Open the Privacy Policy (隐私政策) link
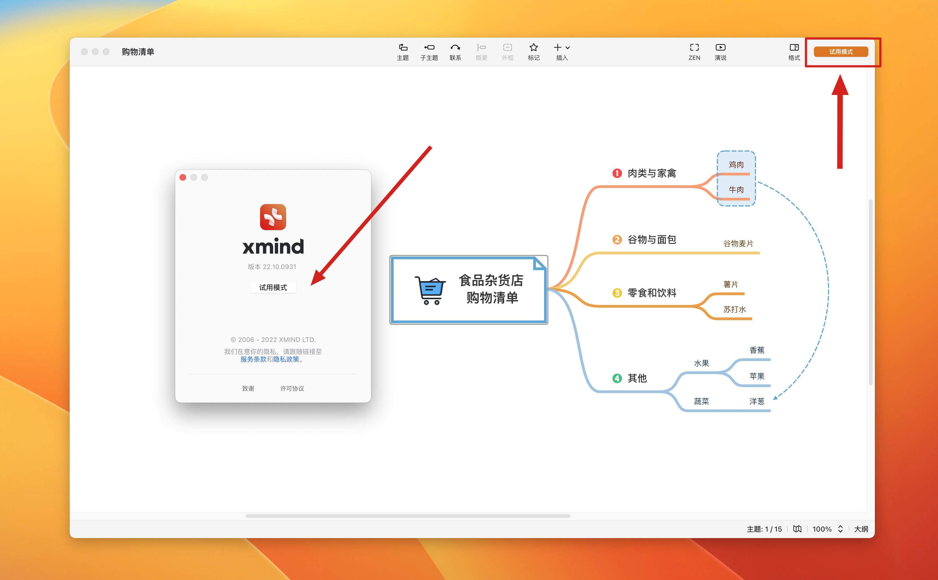 tap(286, 359)
